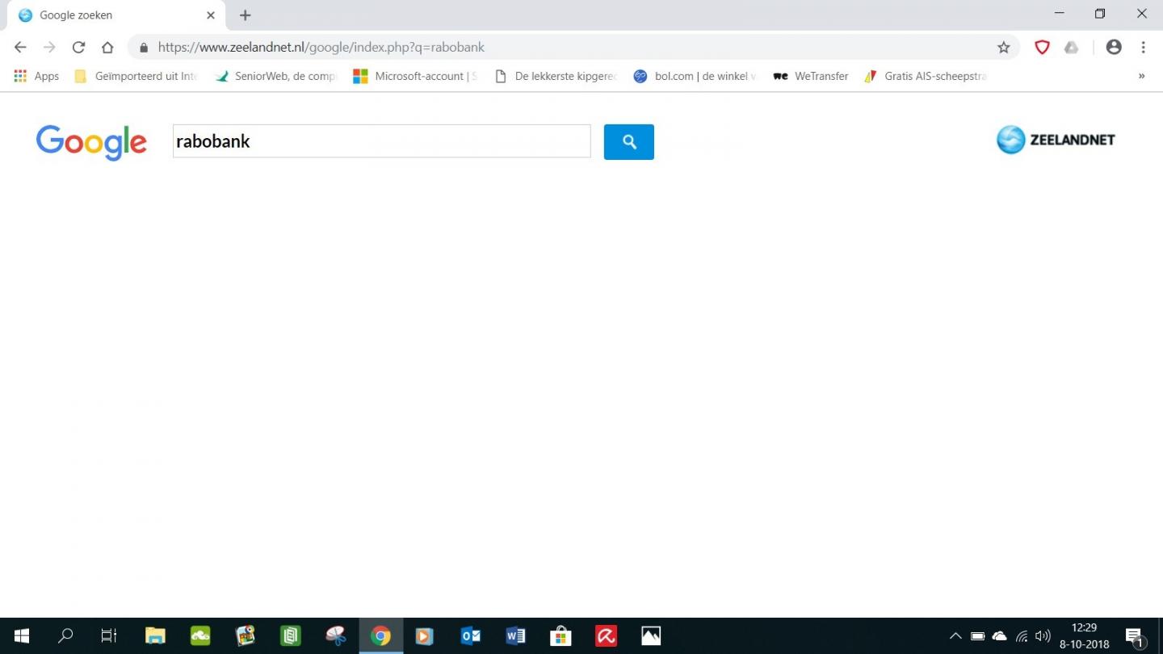Click the zeelandnet.nl address bar URL

click(x=321, y=48)
